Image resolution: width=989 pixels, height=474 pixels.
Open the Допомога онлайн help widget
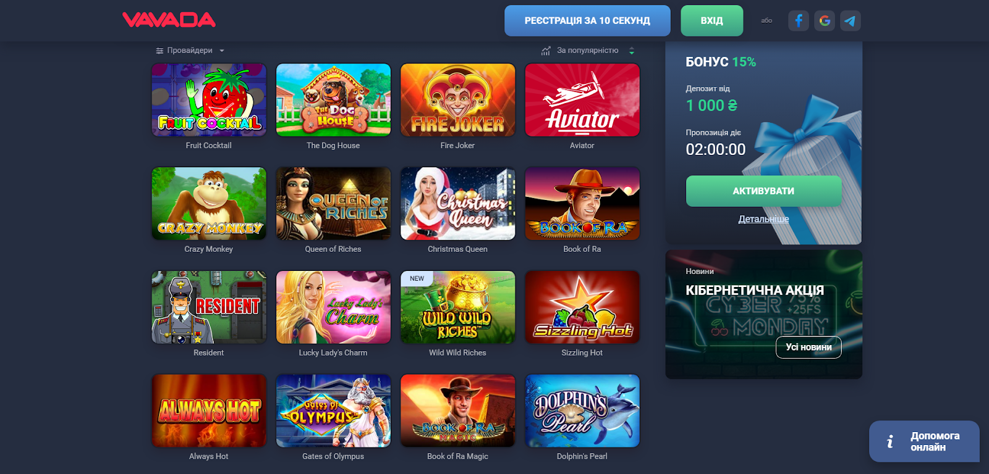(x=924, y=441)
